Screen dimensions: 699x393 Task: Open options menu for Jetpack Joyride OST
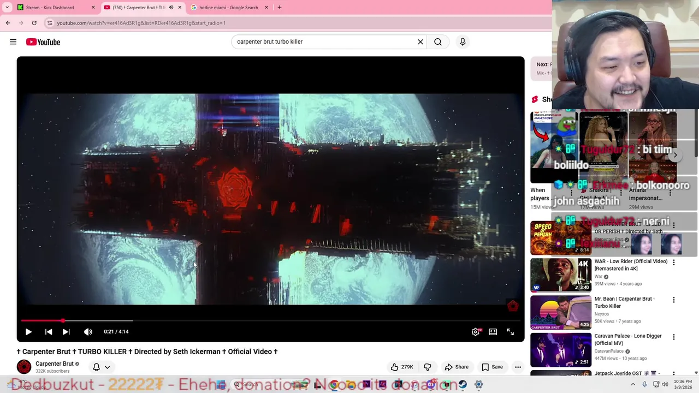pyautogui.click(x=673, y=374)
